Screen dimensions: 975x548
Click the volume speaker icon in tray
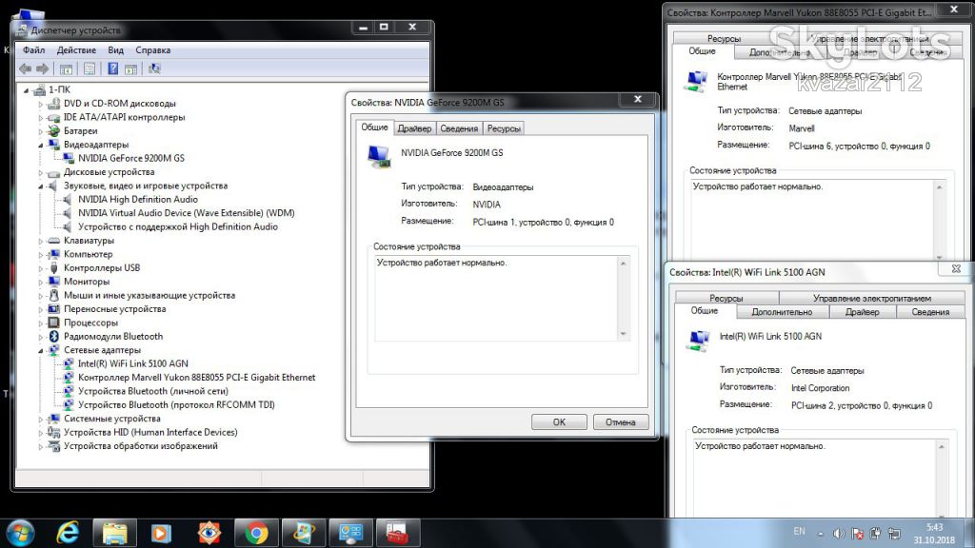tap(839, 533)
